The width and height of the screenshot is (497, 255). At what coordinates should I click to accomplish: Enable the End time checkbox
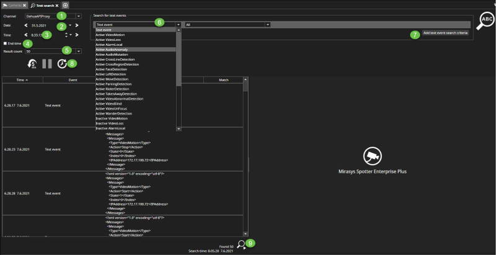pyautogui.click(x=6, y=43)
